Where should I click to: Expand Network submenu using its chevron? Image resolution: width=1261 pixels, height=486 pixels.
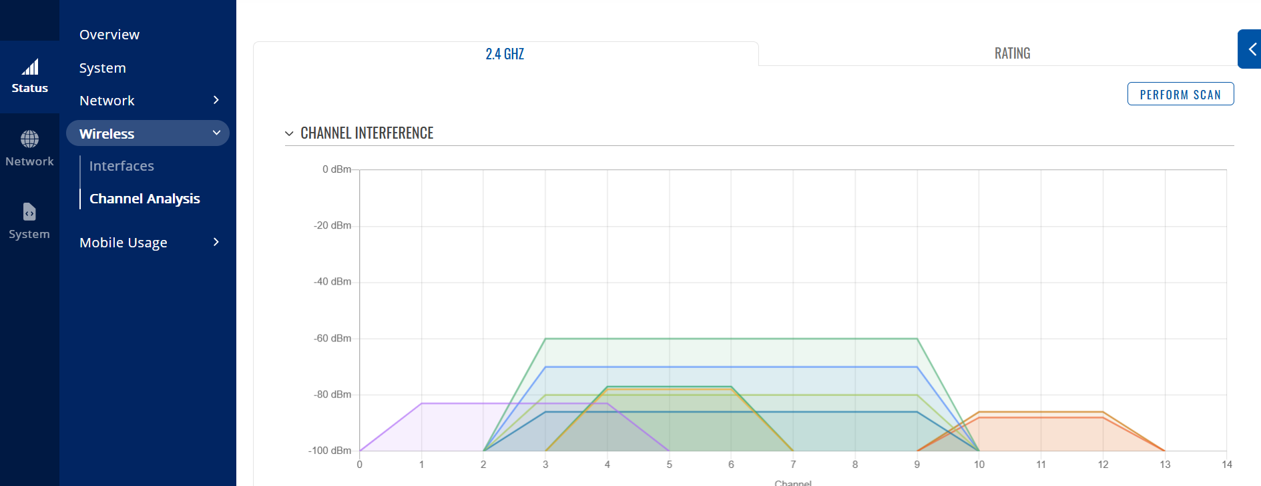coord(216,100)
